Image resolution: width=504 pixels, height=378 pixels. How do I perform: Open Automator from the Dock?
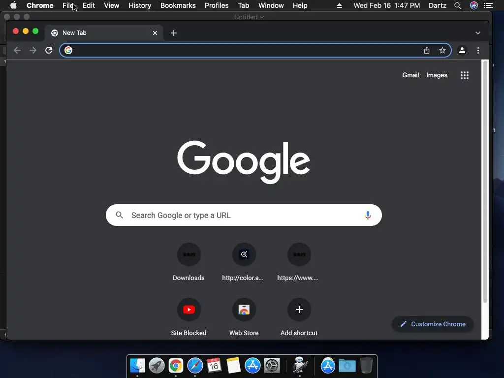point(300,366)
